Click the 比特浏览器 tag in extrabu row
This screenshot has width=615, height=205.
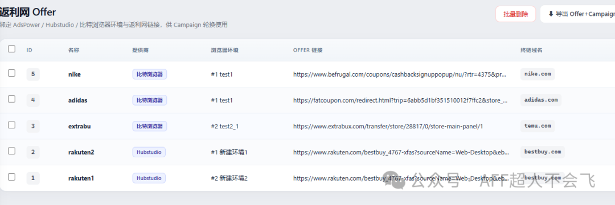[150, 126]
